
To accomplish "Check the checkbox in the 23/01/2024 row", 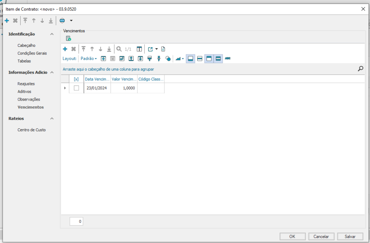I will coord(76,88).
